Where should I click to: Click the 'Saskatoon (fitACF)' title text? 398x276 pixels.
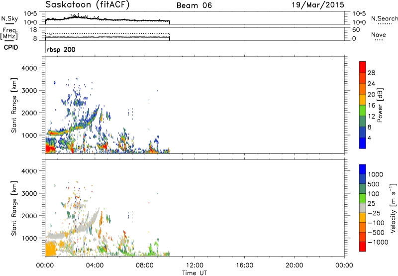(x=88, y=4)
